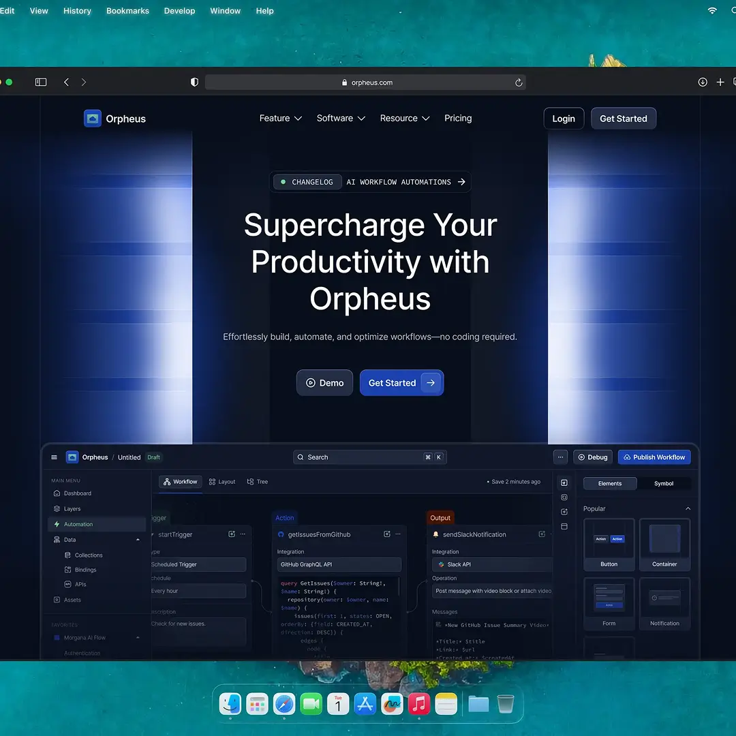Click bottom icon in the vertical tool strip
This screenshot has width=736, height=736.
click(x=564, y=527)
